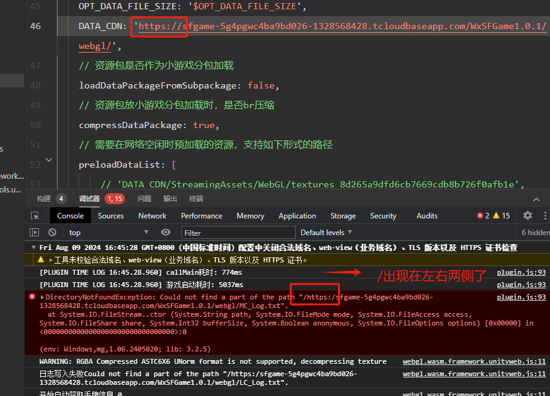
Task: Switch to the Console tab
Action: click(x=70, y=216)
